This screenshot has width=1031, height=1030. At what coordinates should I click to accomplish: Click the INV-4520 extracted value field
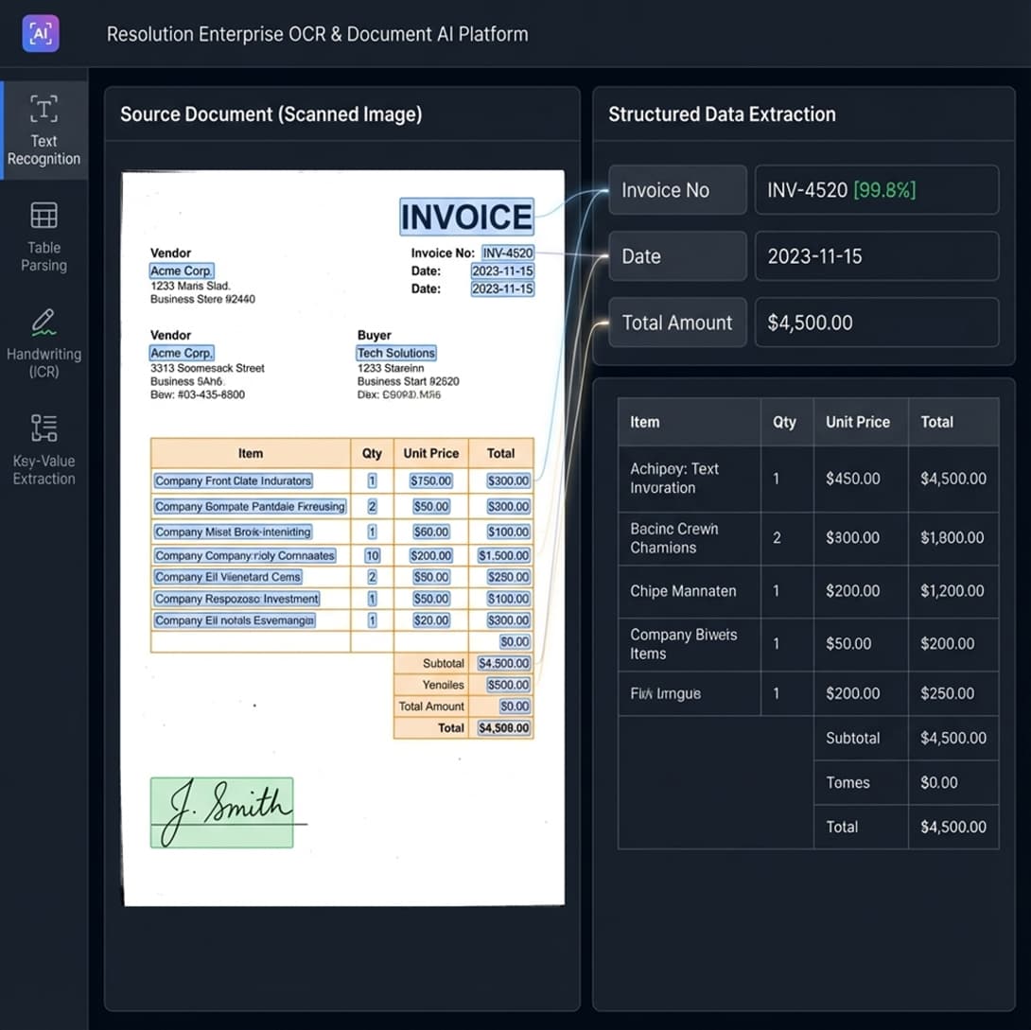click(x=876, y=190)
